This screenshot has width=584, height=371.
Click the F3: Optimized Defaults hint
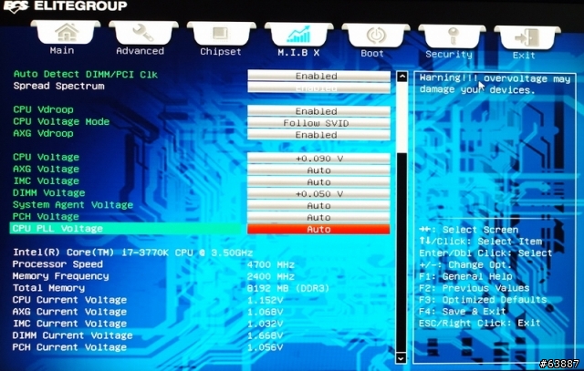coord(483,300)
